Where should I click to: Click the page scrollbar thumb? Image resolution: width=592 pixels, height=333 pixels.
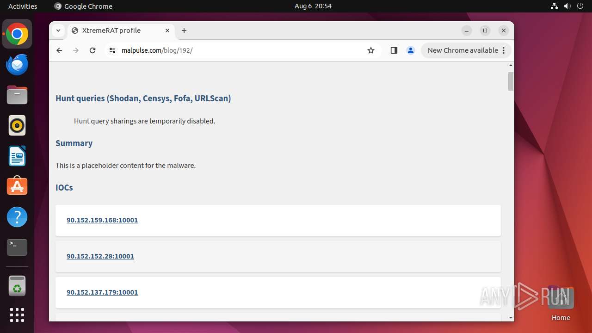pos(511,81)
